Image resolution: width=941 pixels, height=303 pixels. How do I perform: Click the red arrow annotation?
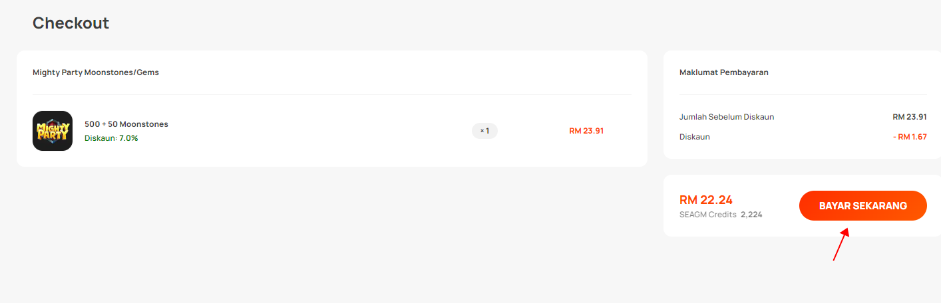[842, 245]
